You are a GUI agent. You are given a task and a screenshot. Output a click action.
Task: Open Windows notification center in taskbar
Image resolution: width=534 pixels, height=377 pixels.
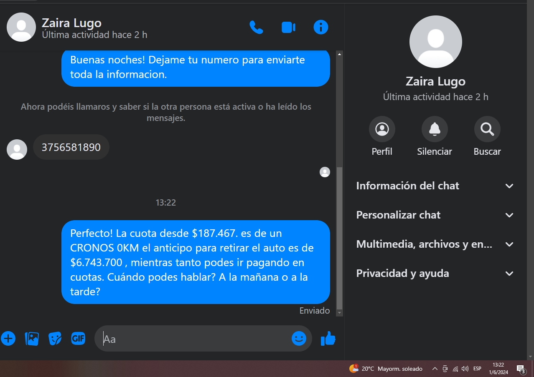click(x=521, y=369)
